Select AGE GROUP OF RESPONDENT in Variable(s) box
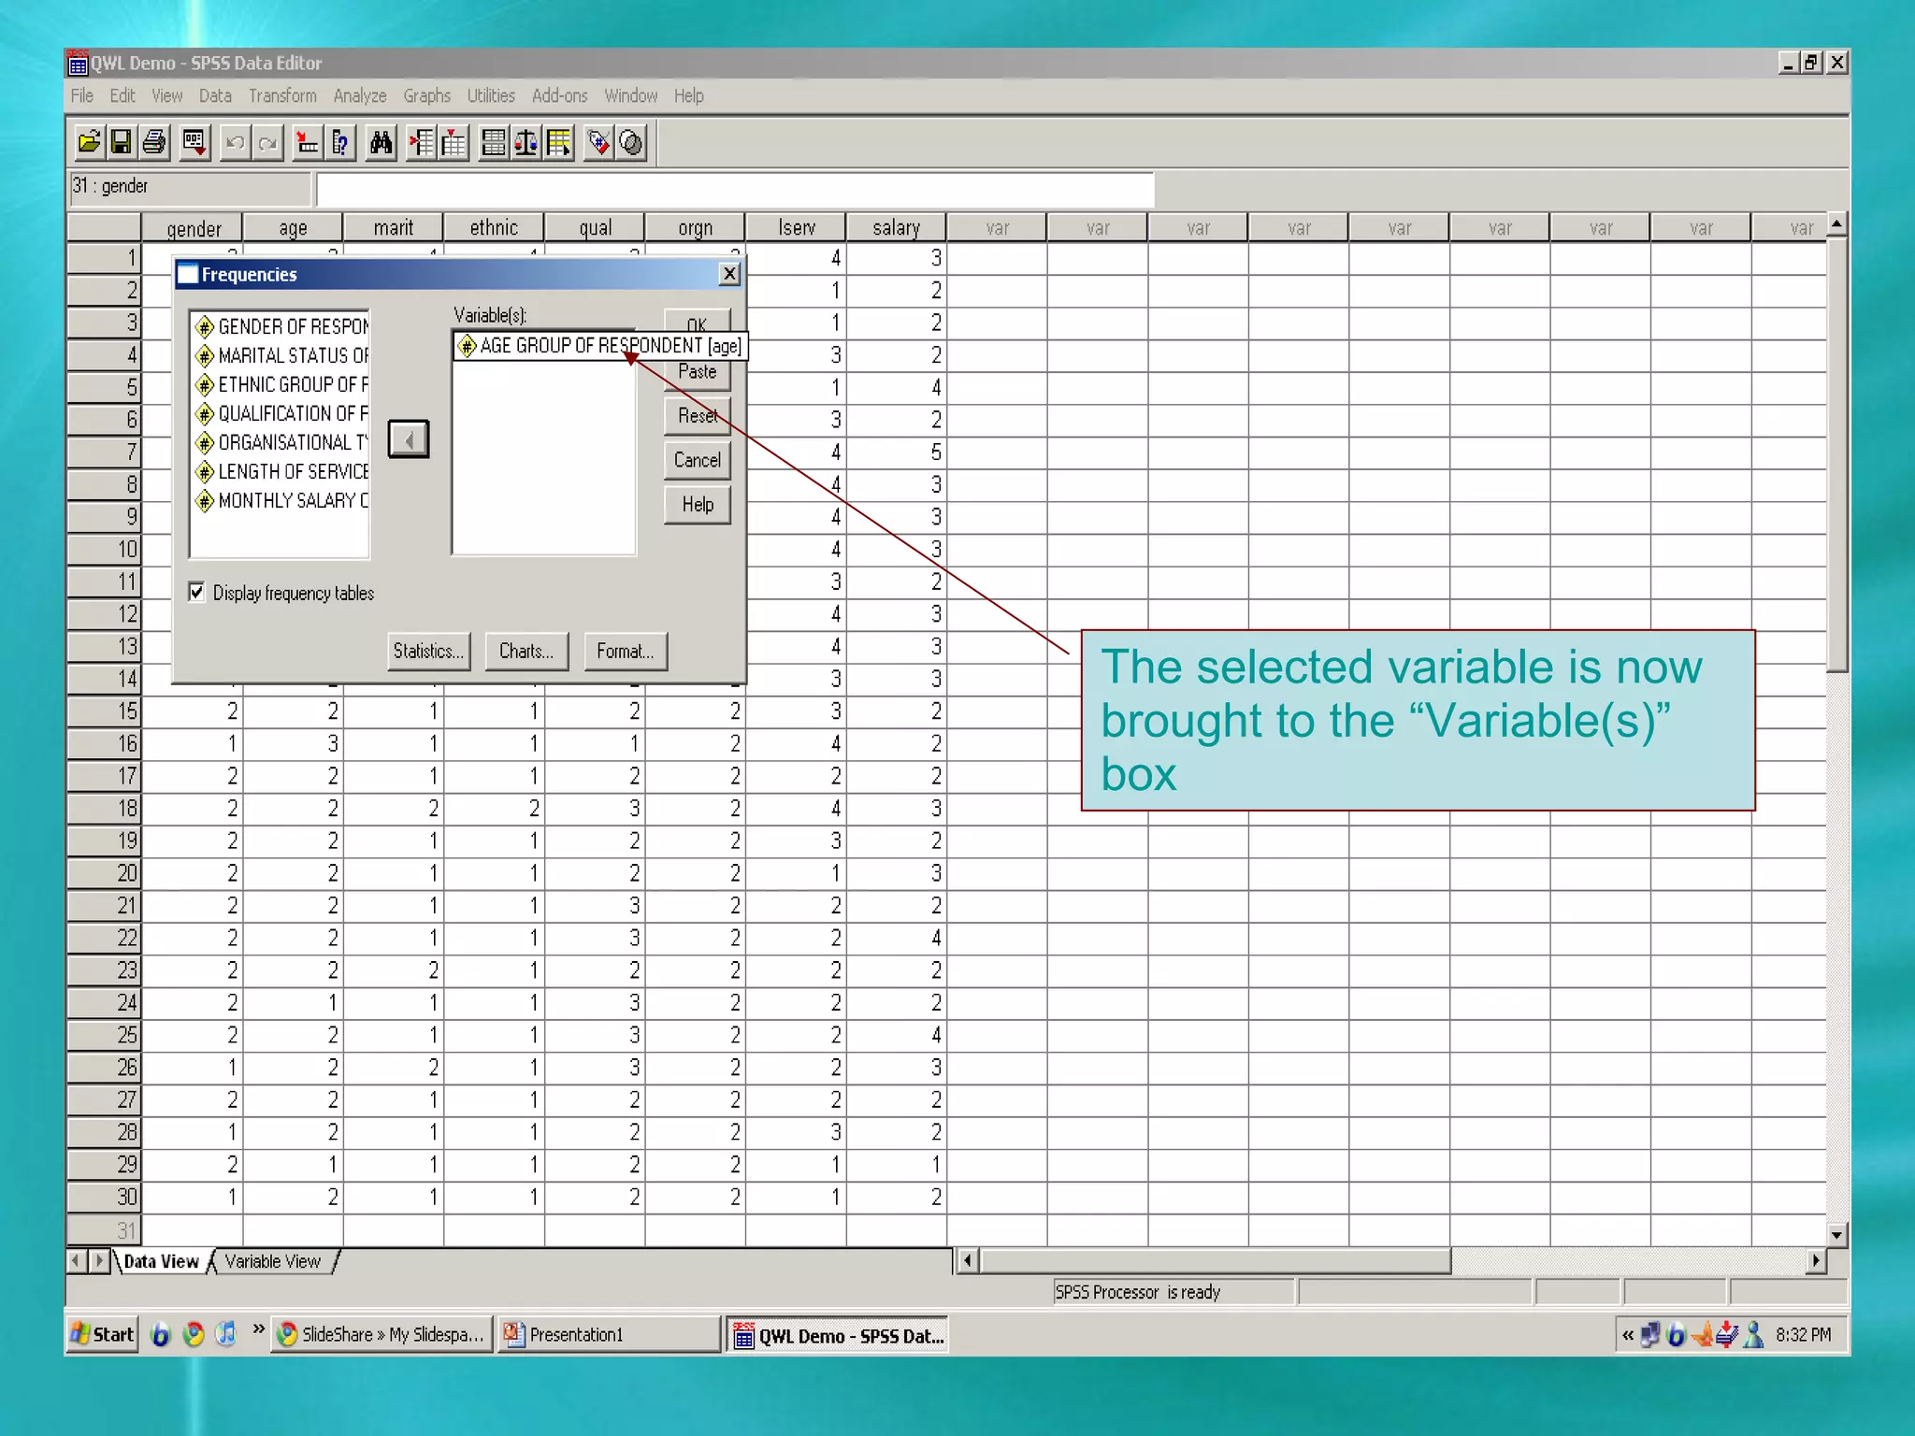Screen dimensions: 1915x1436 599,346
